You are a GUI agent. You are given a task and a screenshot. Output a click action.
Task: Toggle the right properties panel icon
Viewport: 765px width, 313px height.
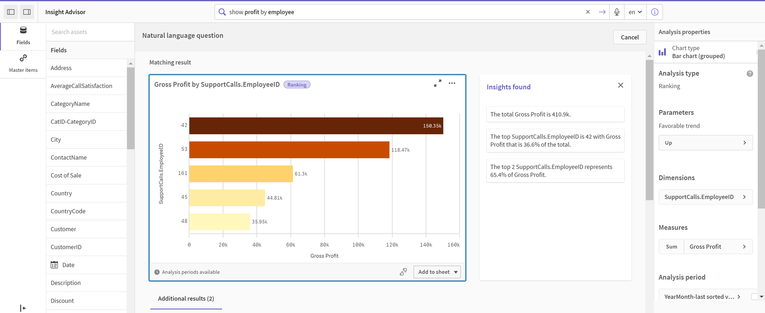pyautogui.click(x=27, y=12)
